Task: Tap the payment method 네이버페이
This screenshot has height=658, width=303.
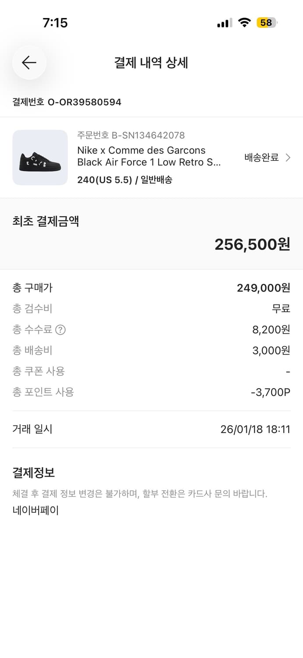Action: click(x=35, y=510)
